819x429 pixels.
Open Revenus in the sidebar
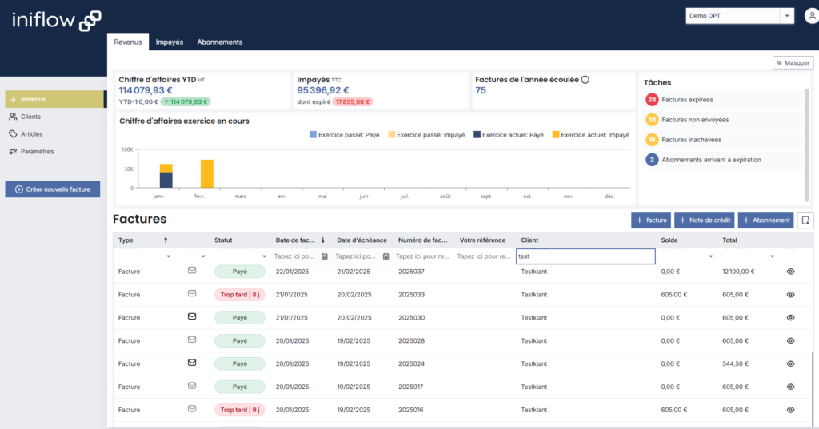tap(54, 99)
